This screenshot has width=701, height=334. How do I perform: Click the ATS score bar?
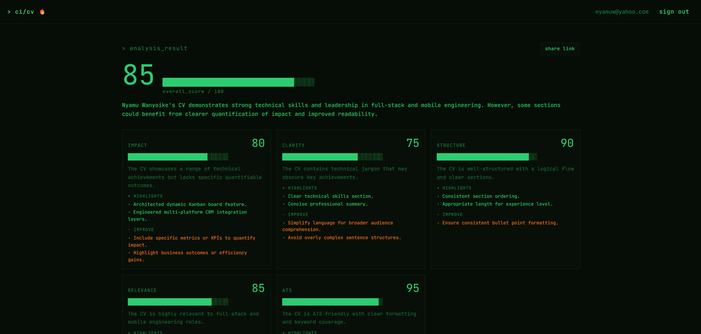pyautogui.click(x=332, y=302)
